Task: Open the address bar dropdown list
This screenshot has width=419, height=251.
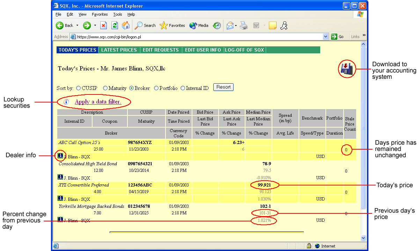Action: [x=326, y=37]
